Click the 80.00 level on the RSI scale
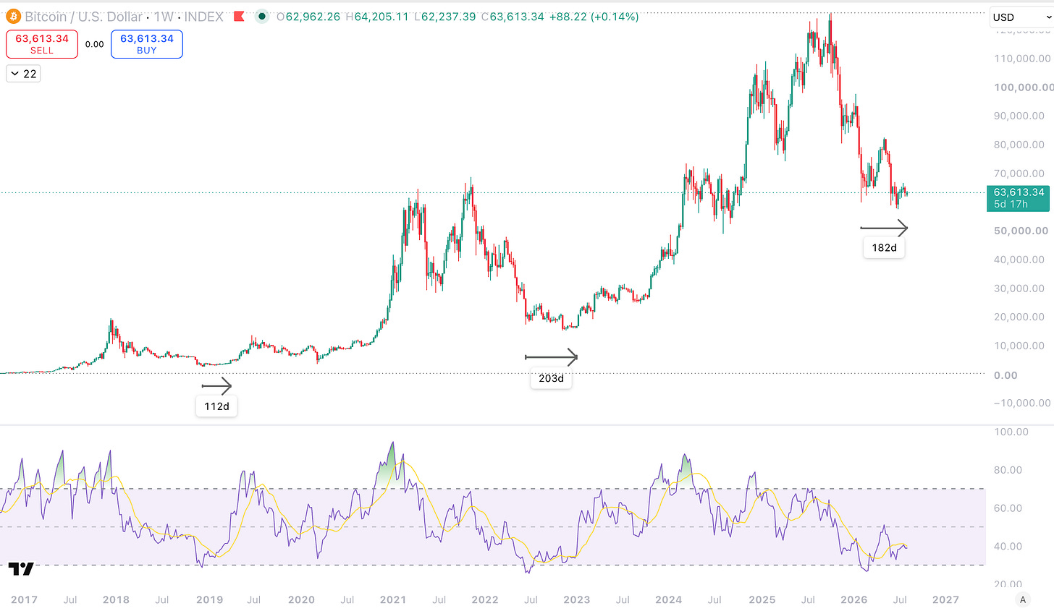 1008,470
